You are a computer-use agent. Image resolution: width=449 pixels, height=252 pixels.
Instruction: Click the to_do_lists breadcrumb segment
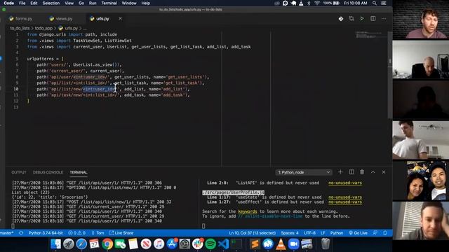point(20,28)
